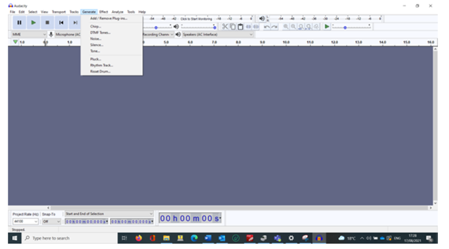This screenshot has width=449, height=249.
Task: Click the Copy icon in edit toolbar
Action: (x=233, y=27)
